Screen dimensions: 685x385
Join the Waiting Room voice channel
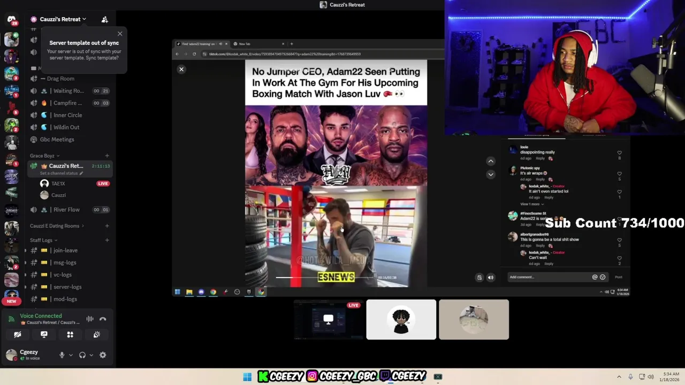click(70, 91)
